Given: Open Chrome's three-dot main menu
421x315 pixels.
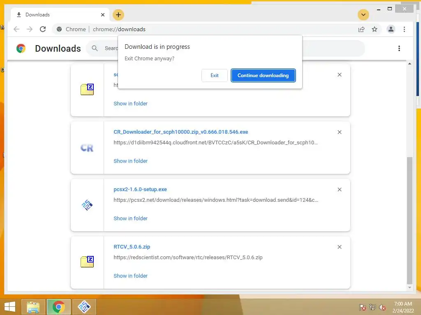Looking at the screenshot, I should pos(404,29).
